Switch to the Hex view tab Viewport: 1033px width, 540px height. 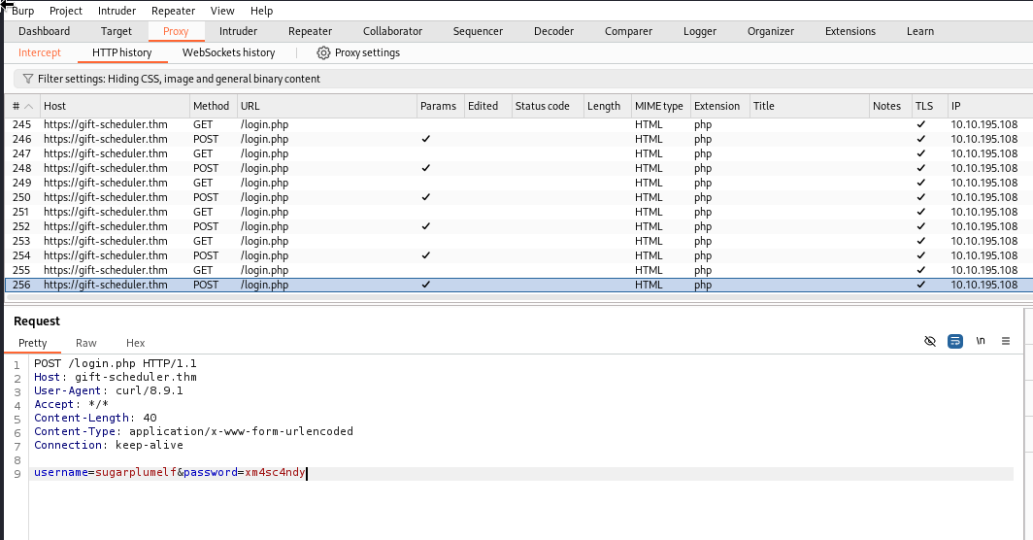tap(135, 343)
